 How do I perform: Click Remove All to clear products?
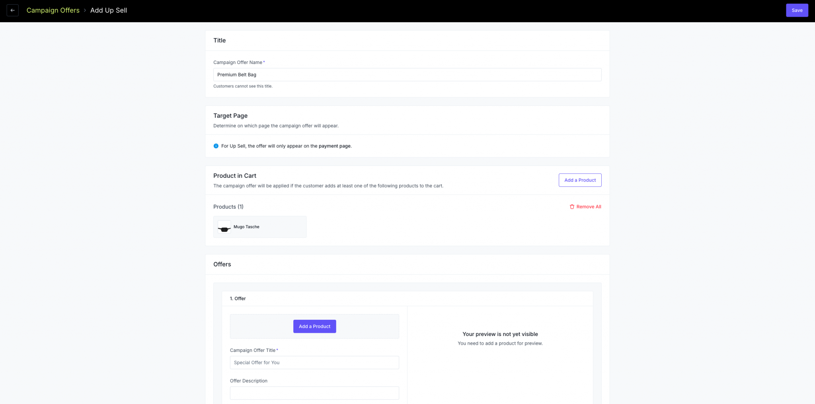pyautogui.click(x=588, y=207)
